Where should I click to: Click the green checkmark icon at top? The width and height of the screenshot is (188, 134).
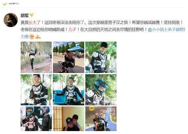coord(5,4)
